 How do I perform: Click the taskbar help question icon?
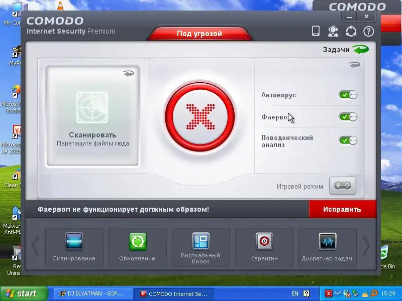pos(307,293)
